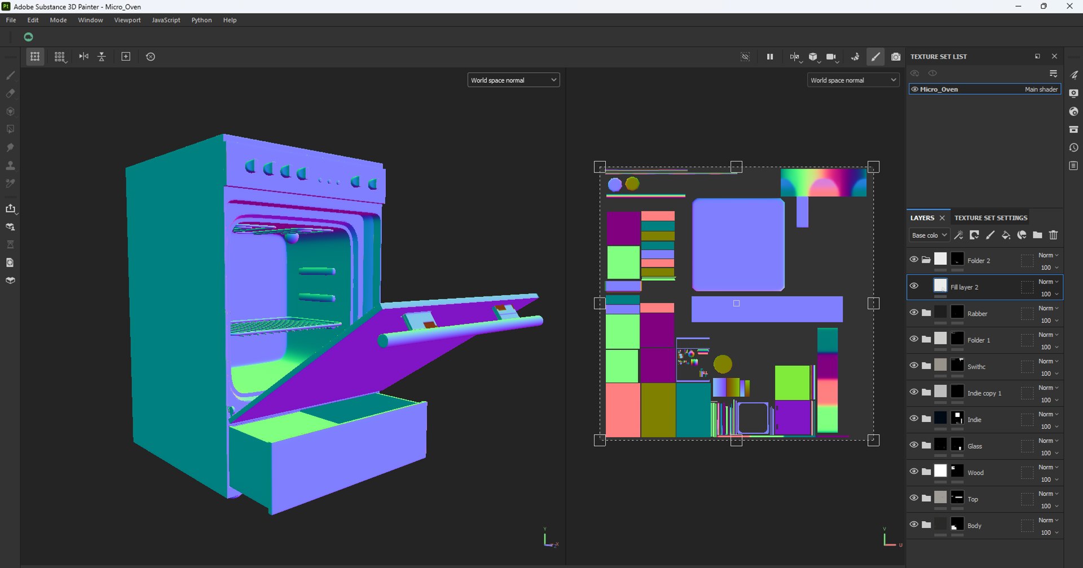Select the Smudge tool

pyautogui.click(x=10, y=147)
